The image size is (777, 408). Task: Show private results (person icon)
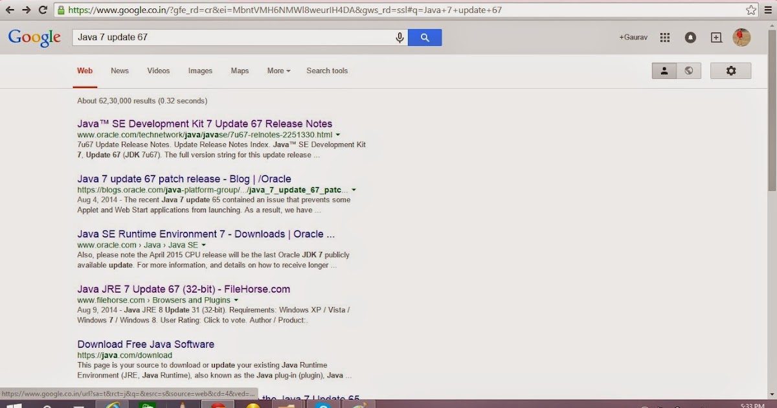[664, 71]
